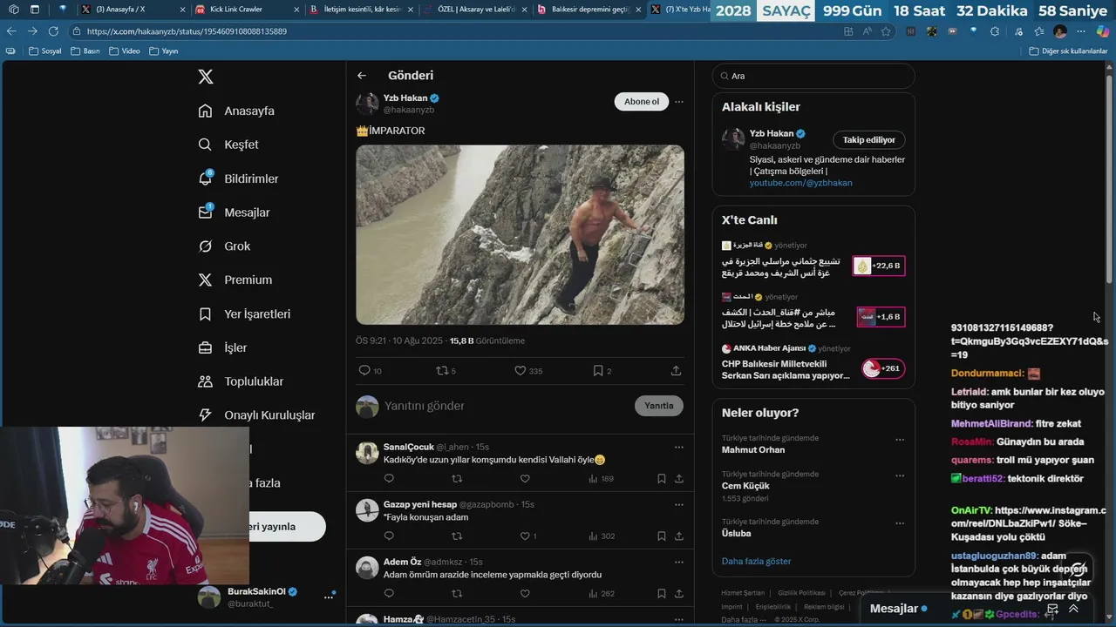Click the Yanıtla button

(659, 406)
